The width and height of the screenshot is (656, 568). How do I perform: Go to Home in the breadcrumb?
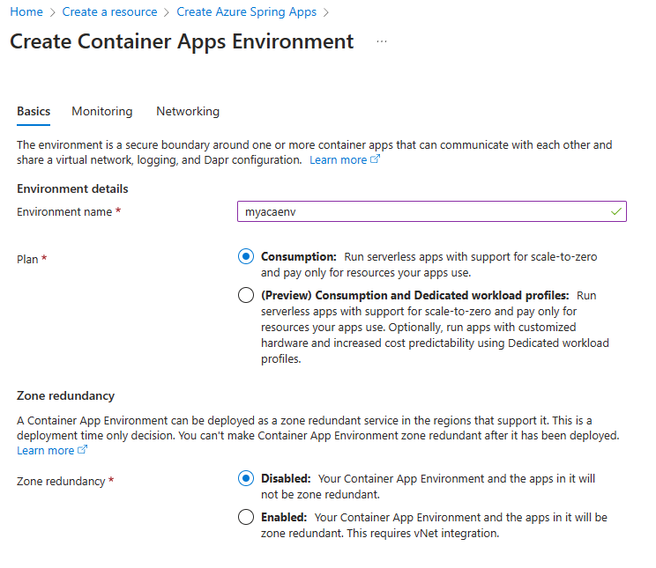(26, 11)
